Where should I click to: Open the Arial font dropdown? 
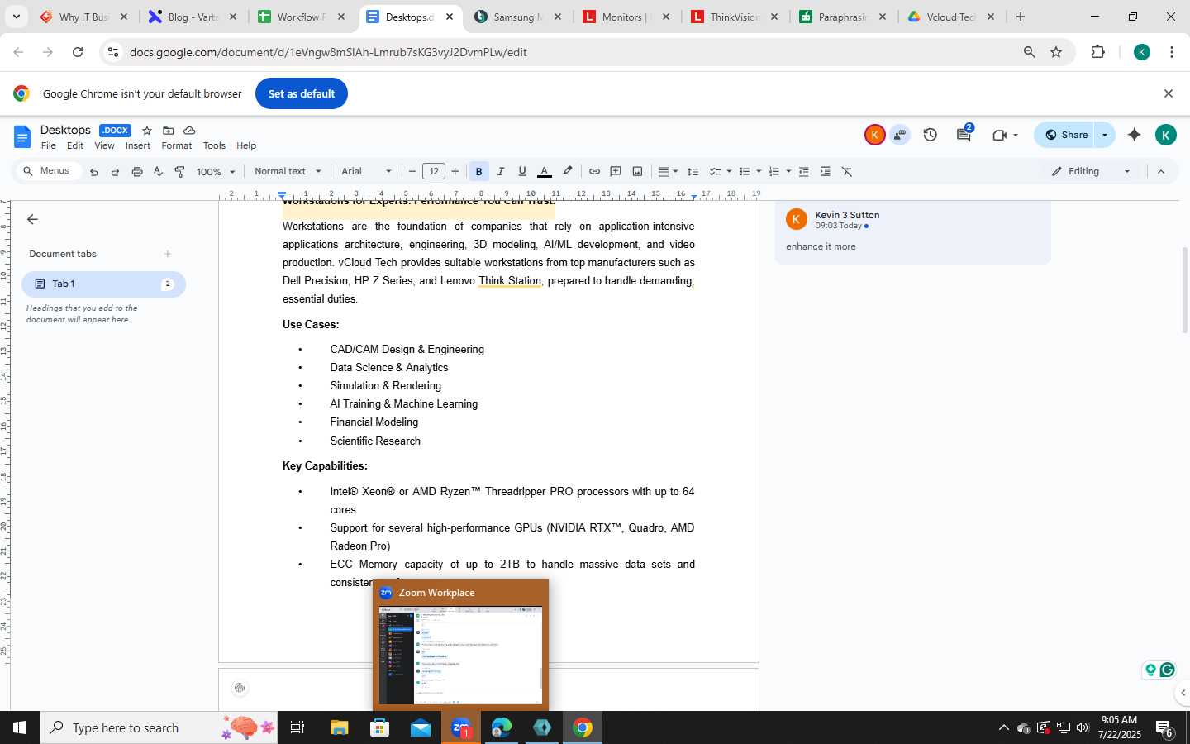pos(367,172)
